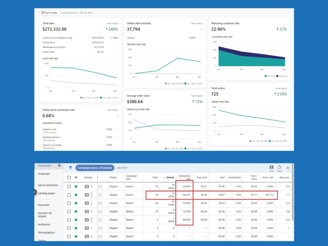
Task: Click the search campaign icon in the 72 impressions row
Action: (87, 186)
